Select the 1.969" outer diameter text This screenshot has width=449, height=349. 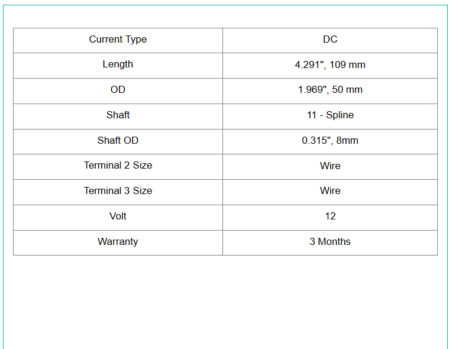pos(312,90)
